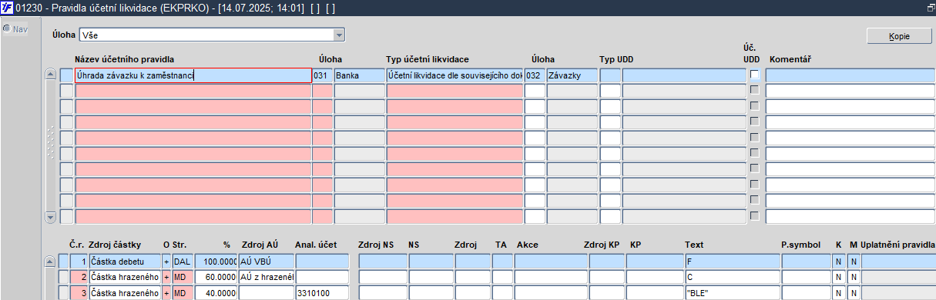Click the Text field containing "BLE"
Screen dimensions: 936x300
[x=732, y=292]
